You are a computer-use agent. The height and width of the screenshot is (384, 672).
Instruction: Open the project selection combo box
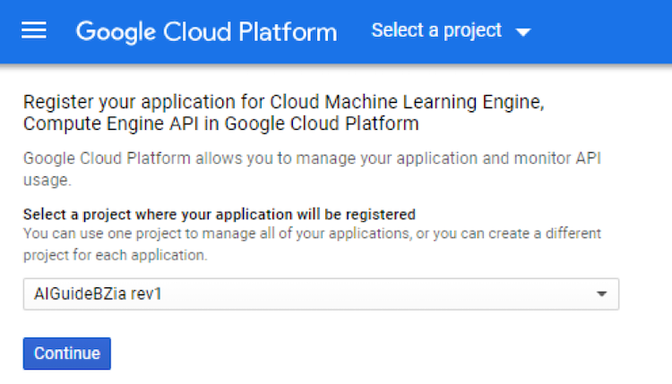point(320,294)
